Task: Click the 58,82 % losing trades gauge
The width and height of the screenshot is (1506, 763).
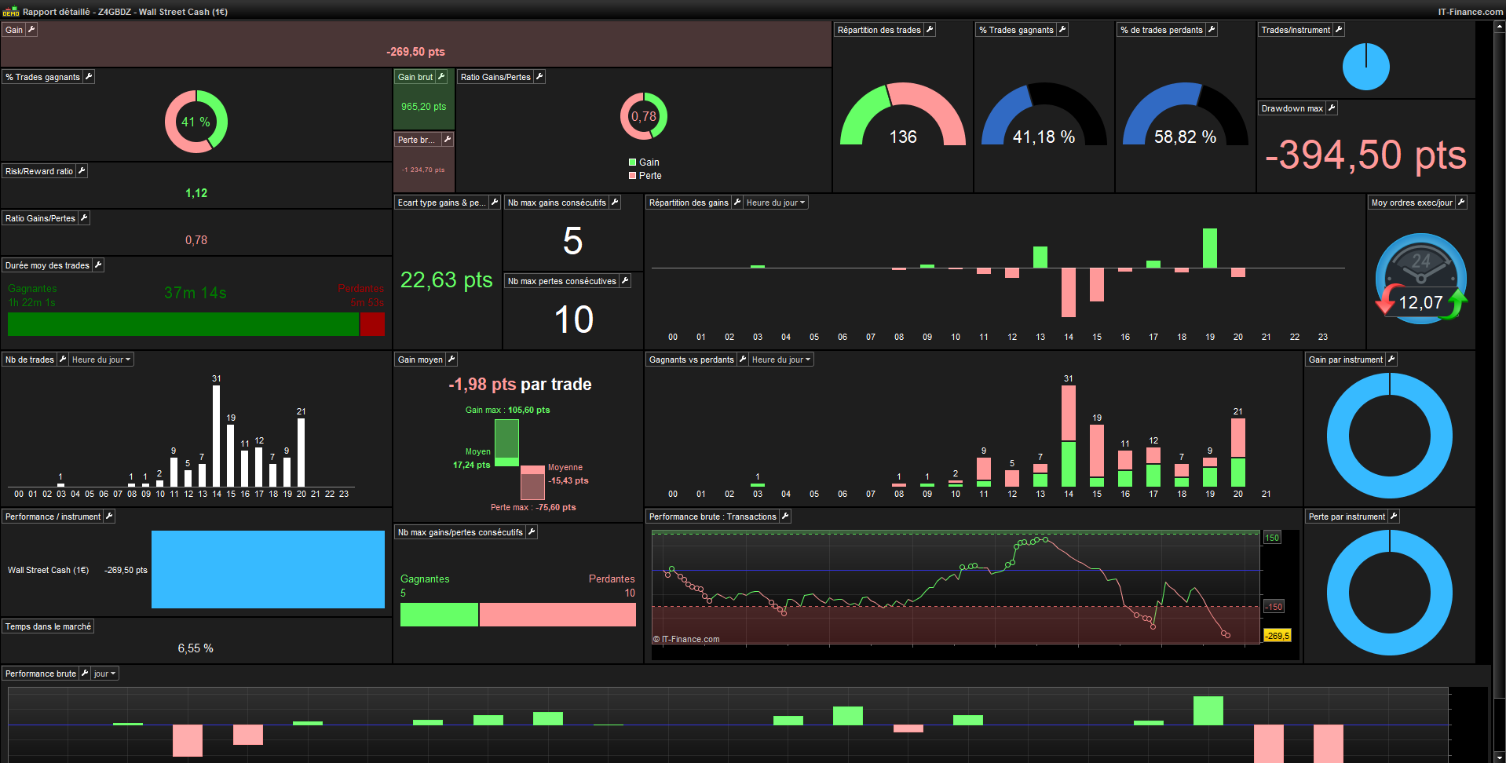Action: click(x=1185, y=115)
